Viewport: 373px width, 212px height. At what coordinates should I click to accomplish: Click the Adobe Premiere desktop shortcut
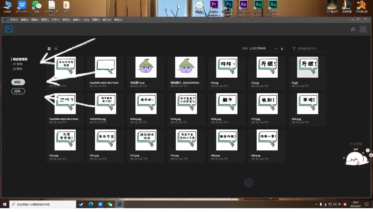pos(214,8)
